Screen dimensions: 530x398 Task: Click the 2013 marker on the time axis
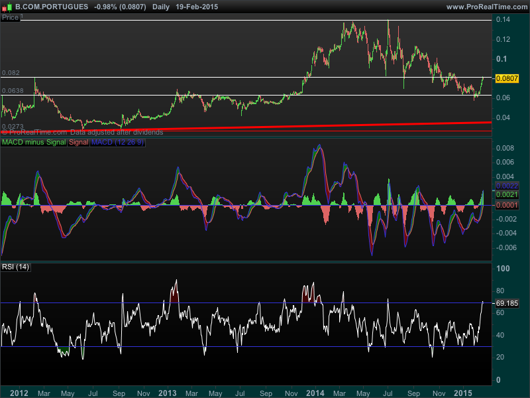168,392
